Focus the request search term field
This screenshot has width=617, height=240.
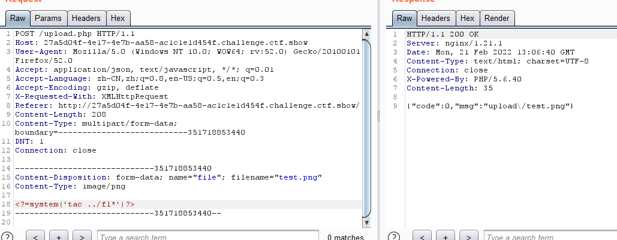[207, 237]
